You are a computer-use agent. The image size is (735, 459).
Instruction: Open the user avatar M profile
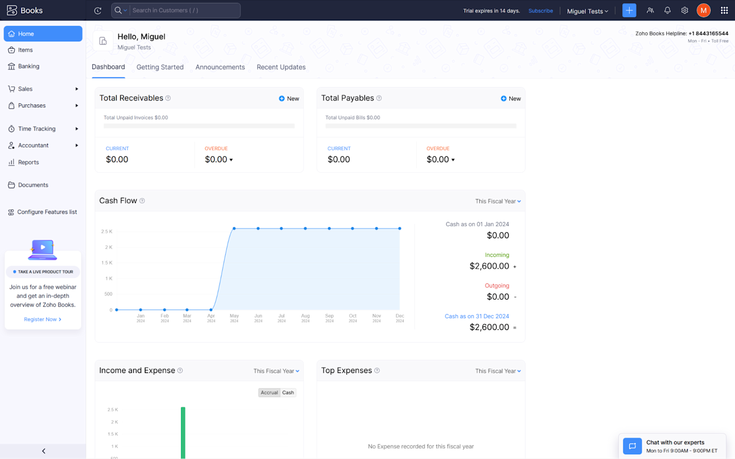703,10
